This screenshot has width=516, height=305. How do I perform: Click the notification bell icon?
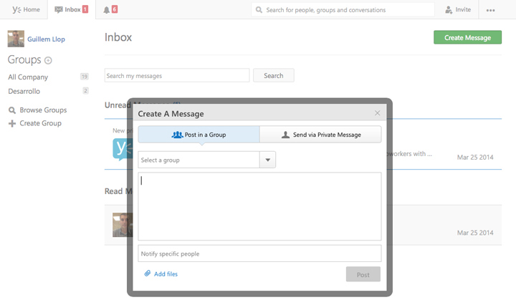107,10
